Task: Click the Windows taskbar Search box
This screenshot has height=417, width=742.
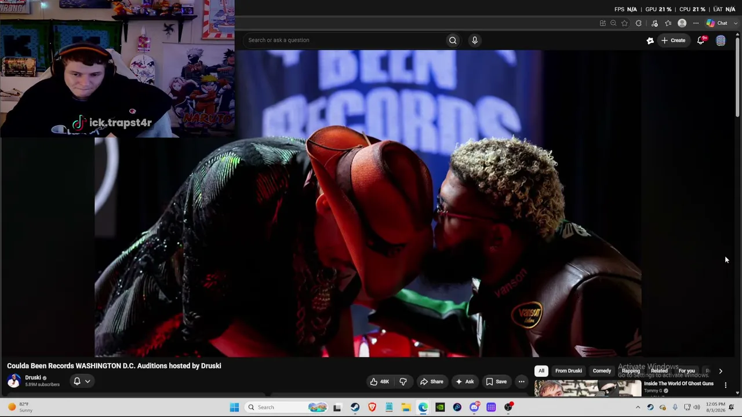Action: click(287, 407)
